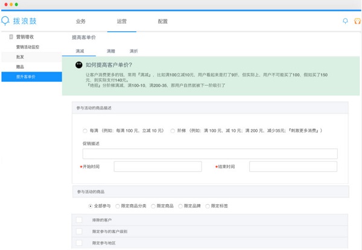Click the 开始时间 date field
The image size is (362, 250).
click(x=157, y=167)
